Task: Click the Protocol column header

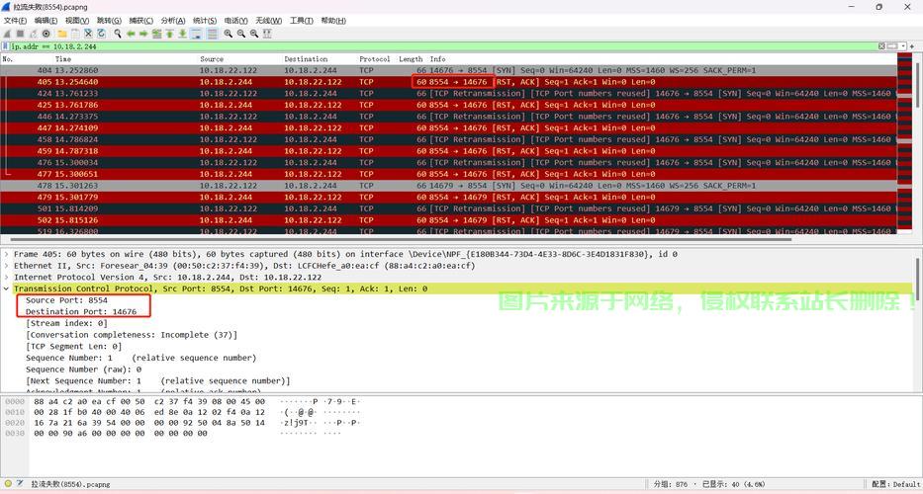Action: click(374, 59)
